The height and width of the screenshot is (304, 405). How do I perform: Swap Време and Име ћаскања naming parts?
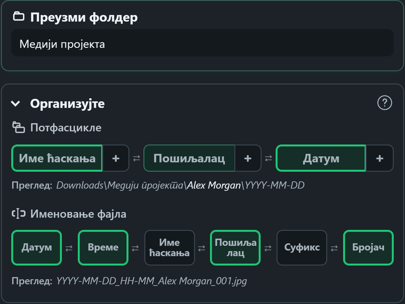click(x=135, y=248)
